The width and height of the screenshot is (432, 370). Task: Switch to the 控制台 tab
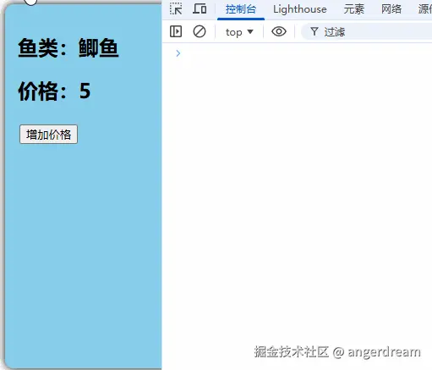pos(241,9)
